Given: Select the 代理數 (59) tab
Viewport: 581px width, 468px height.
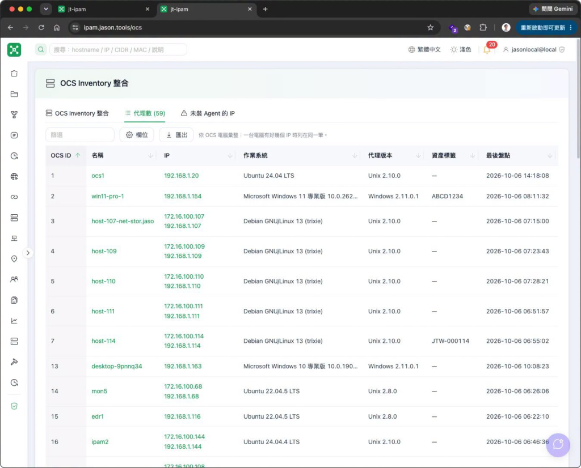Looking at the screenshot, I should click(145, 113).
